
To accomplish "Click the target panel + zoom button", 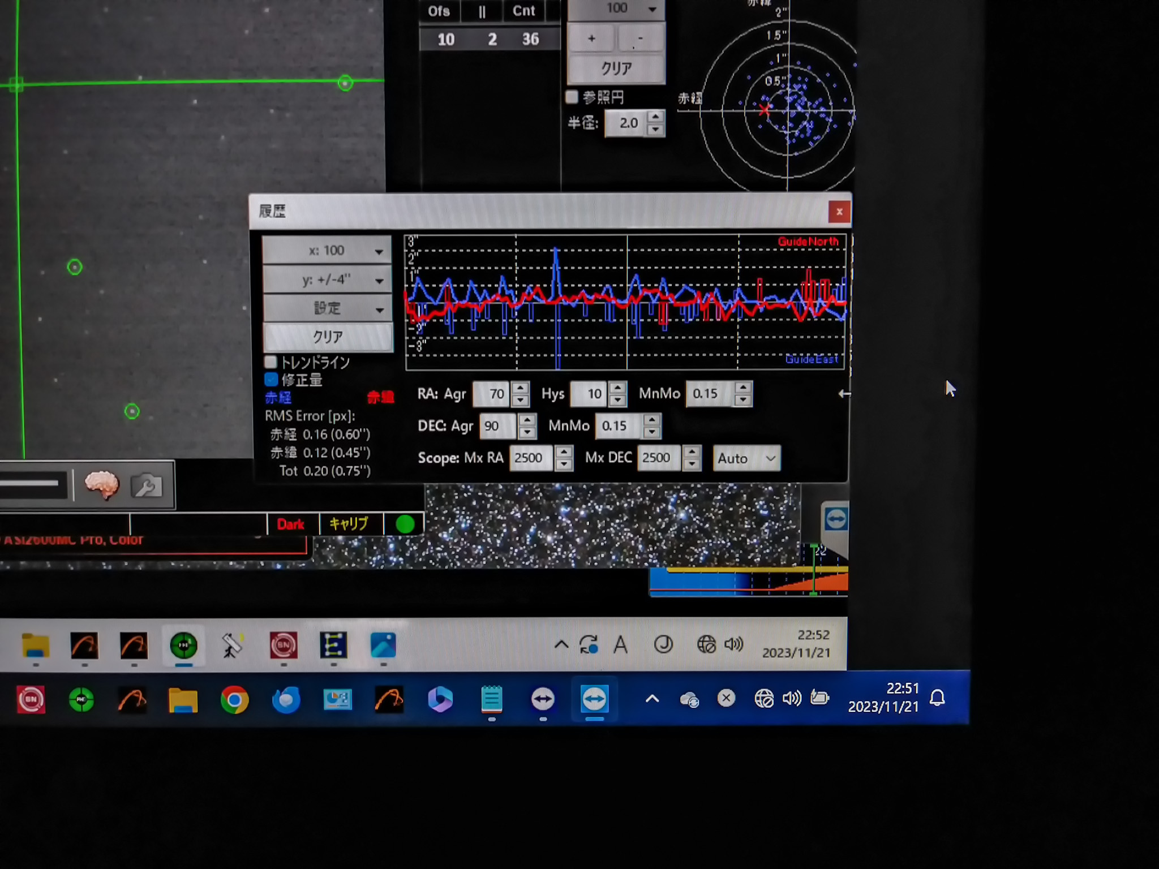I will tap(591, 38).
